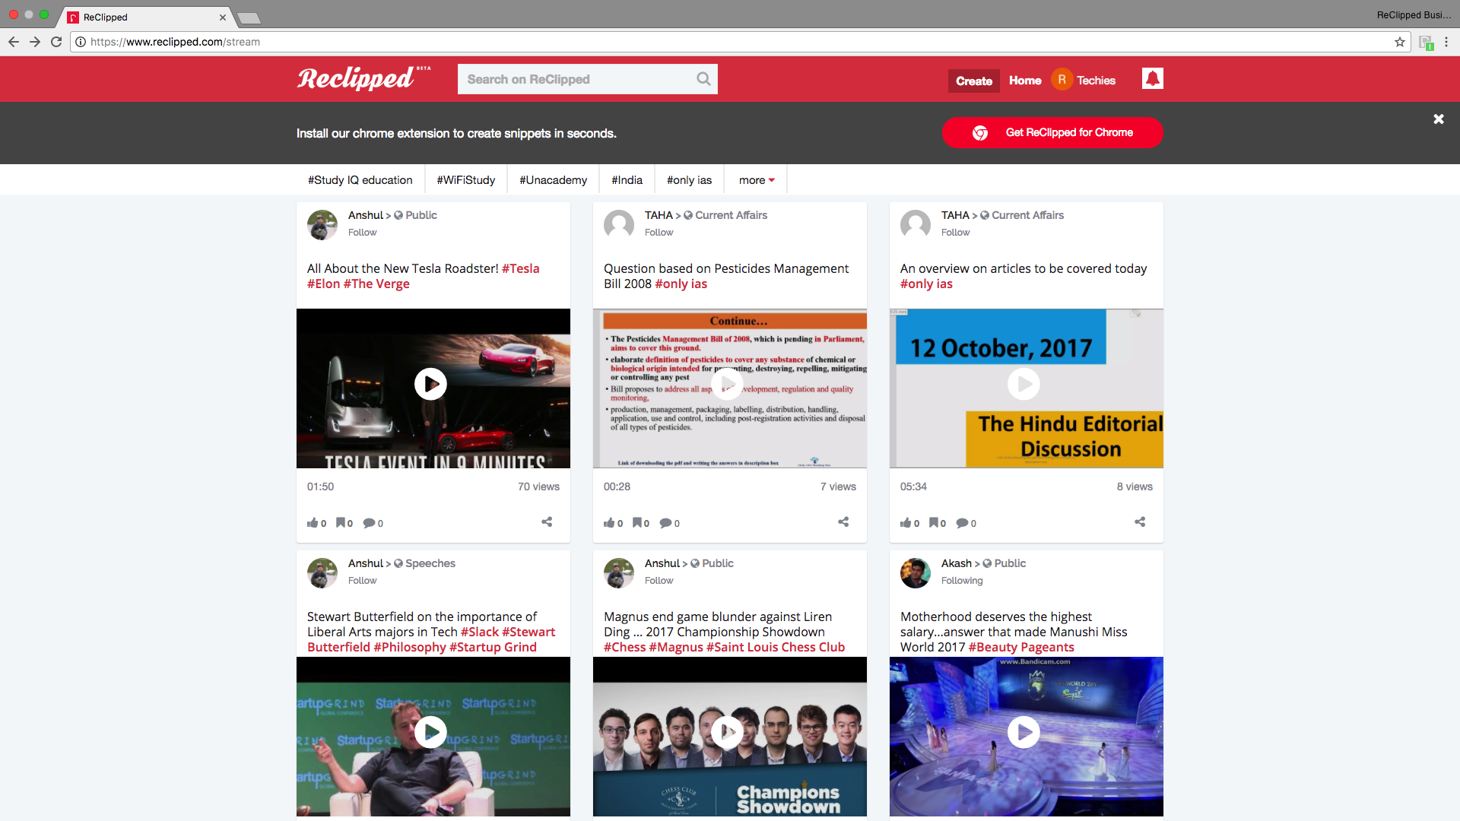
Task: Dismiss the chrome extension banner
Action: 1438,119
